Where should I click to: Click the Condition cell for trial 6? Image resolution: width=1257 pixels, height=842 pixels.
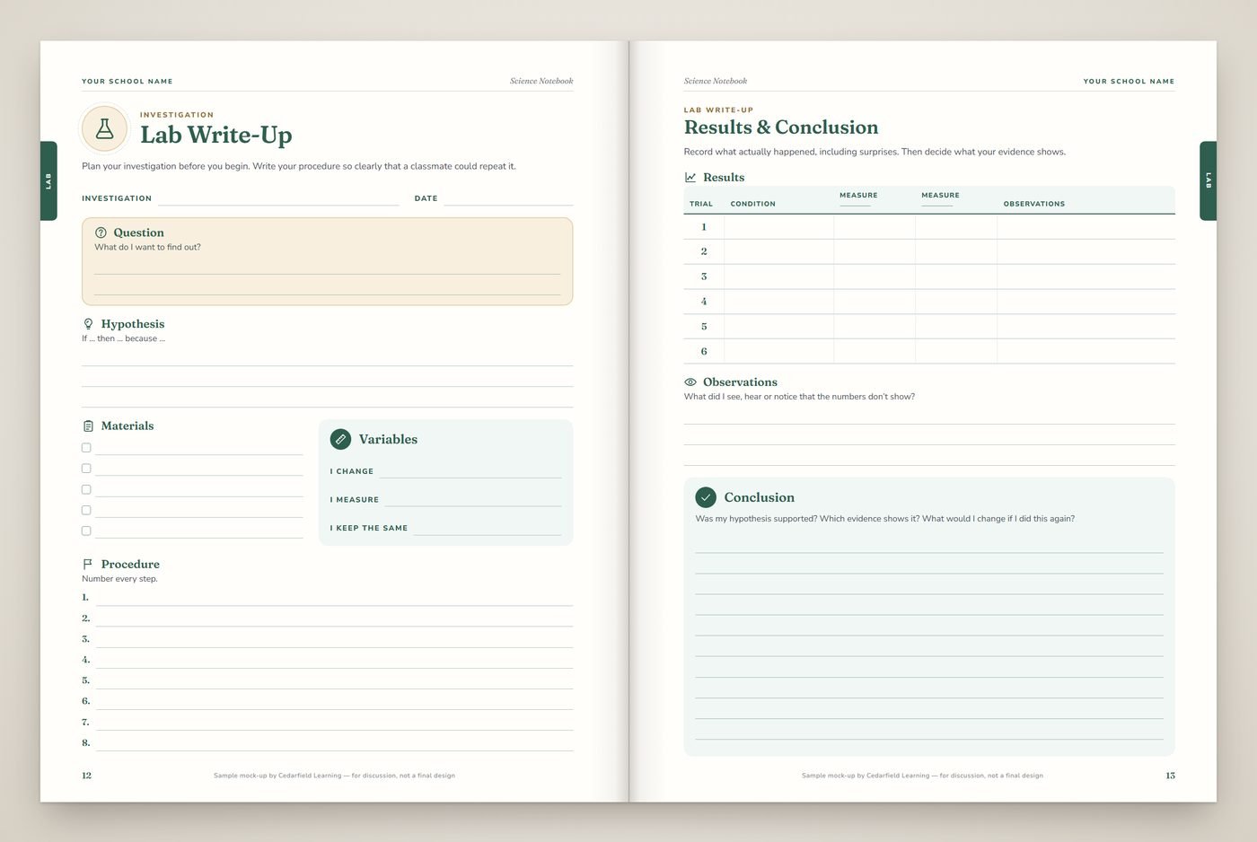tap(778, 351)
